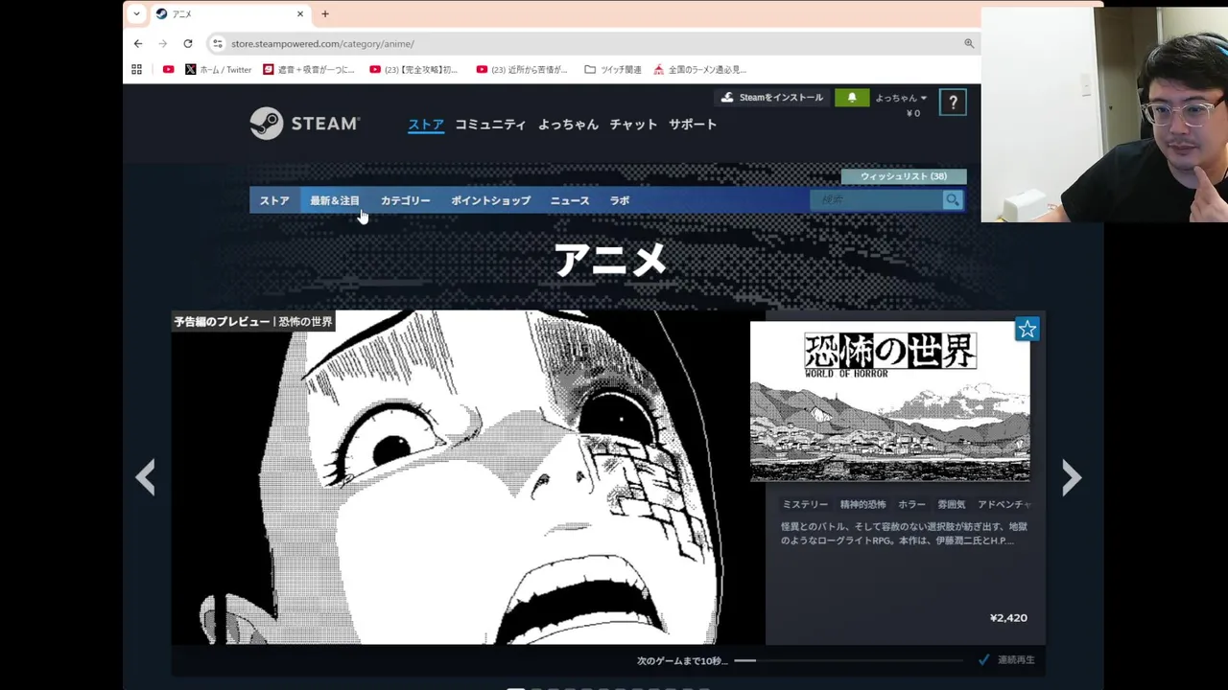Image resolution: width=1228 pixels, height=690 pixels.
Task: Click the 雰囲気 tag
Action: coord(952,504)
